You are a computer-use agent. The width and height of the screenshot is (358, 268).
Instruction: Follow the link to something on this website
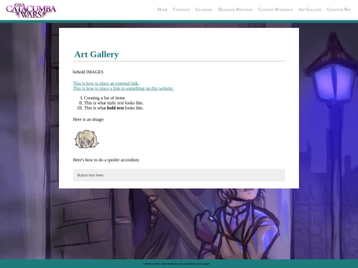pyautogui.click(x=123, y=89)
